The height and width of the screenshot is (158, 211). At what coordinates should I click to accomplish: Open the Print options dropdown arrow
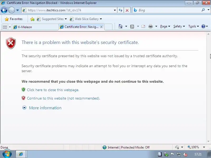(x=156, y=26)
